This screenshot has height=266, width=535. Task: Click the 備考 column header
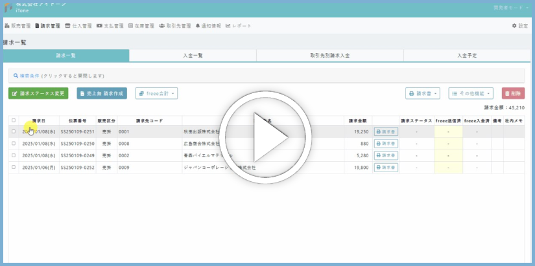pyautogui.click(x=497, y=120)
